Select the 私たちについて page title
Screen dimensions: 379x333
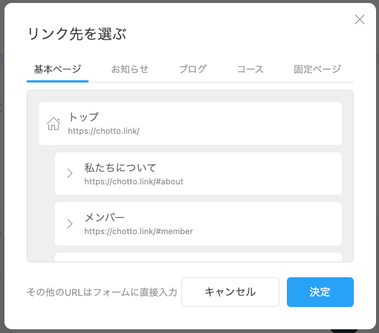tap(120, 167)
